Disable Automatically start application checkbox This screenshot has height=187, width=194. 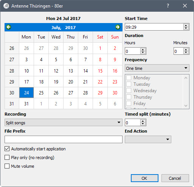7,149
